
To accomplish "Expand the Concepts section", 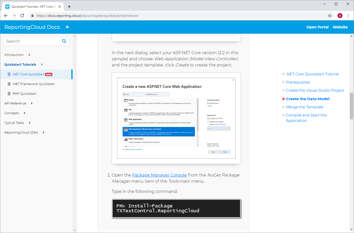I will [25, 113].
